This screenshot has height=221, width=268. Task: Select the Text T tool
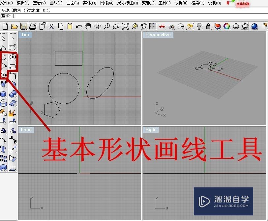coord(3,149)
